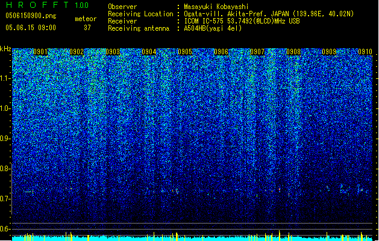379x241 pixels.
Task: Click the observer name Masayuki Kobayashi
Action: (216, 7)
